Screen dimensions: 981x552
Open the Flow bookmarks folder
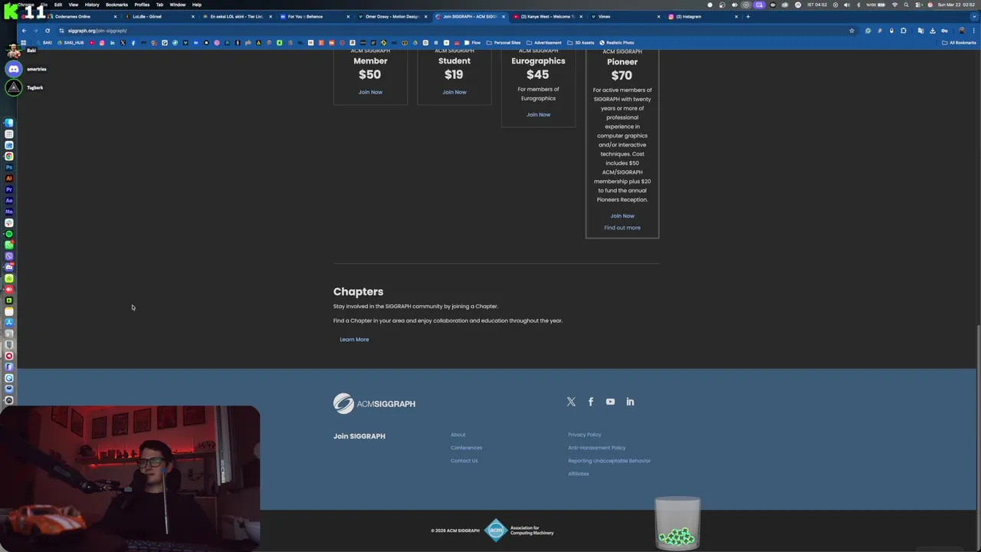coord(473,43)
